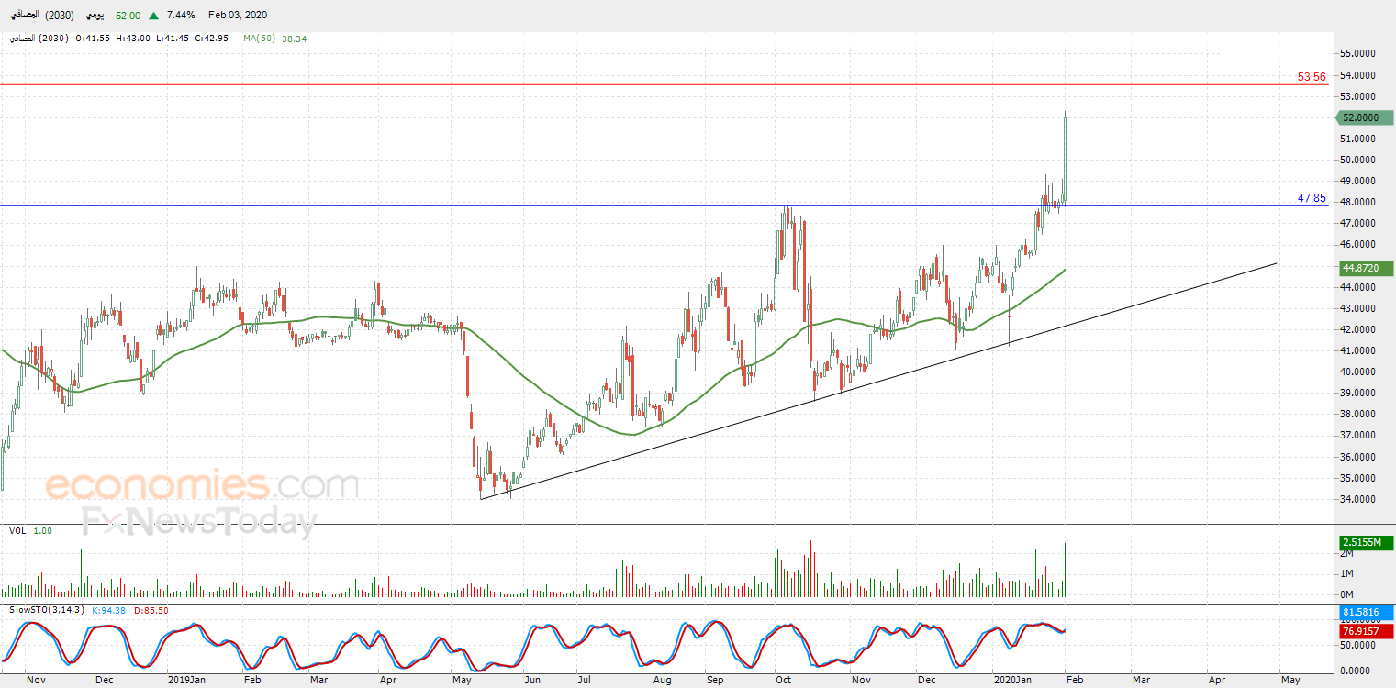Click the green up-arrow change indicator

coord(152,16)
